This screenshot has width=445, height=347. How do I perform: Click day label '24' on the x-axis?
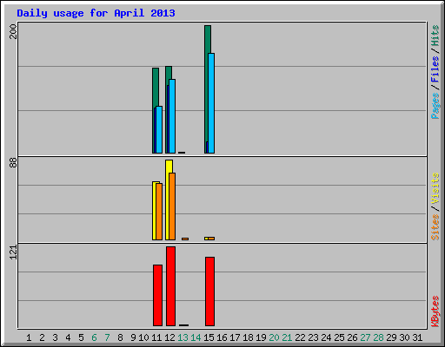pos(326,337)
